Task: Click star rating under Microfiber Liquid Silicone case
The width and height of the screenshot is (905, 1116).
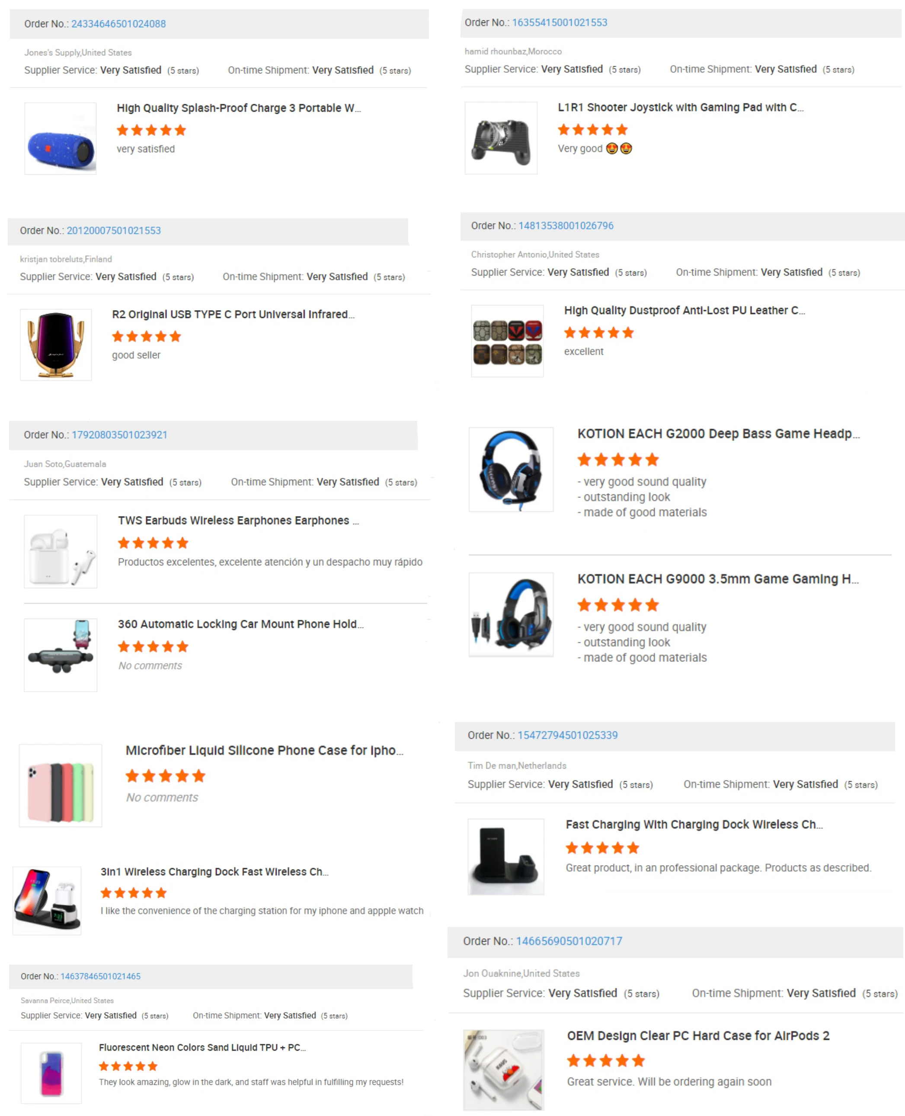Action: 166,776
